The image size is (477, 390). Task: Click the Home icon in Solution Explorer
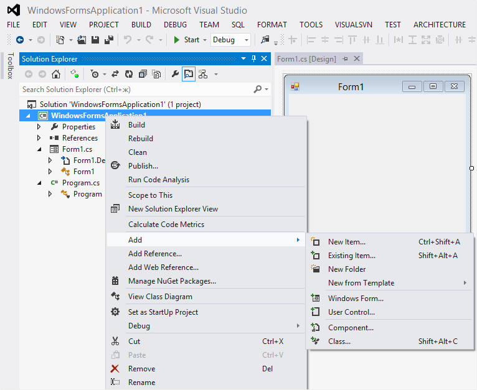pyautogui.click(x=56, y=74)
